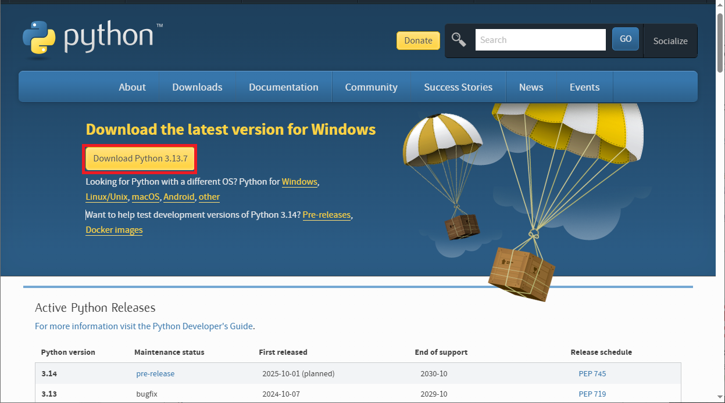Click the 'First released' column header
This screenshot has height=403, width=725.
click(x=283, y=352)
